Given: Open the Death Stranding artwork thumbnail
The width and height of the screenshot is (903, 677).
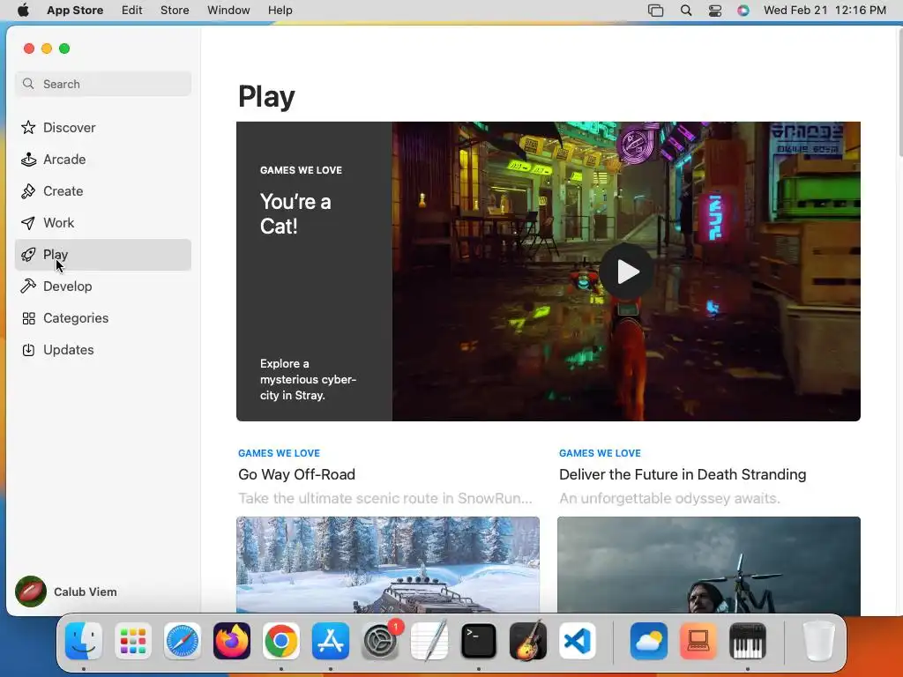Looking at the screenshot, I should (709, 565).
